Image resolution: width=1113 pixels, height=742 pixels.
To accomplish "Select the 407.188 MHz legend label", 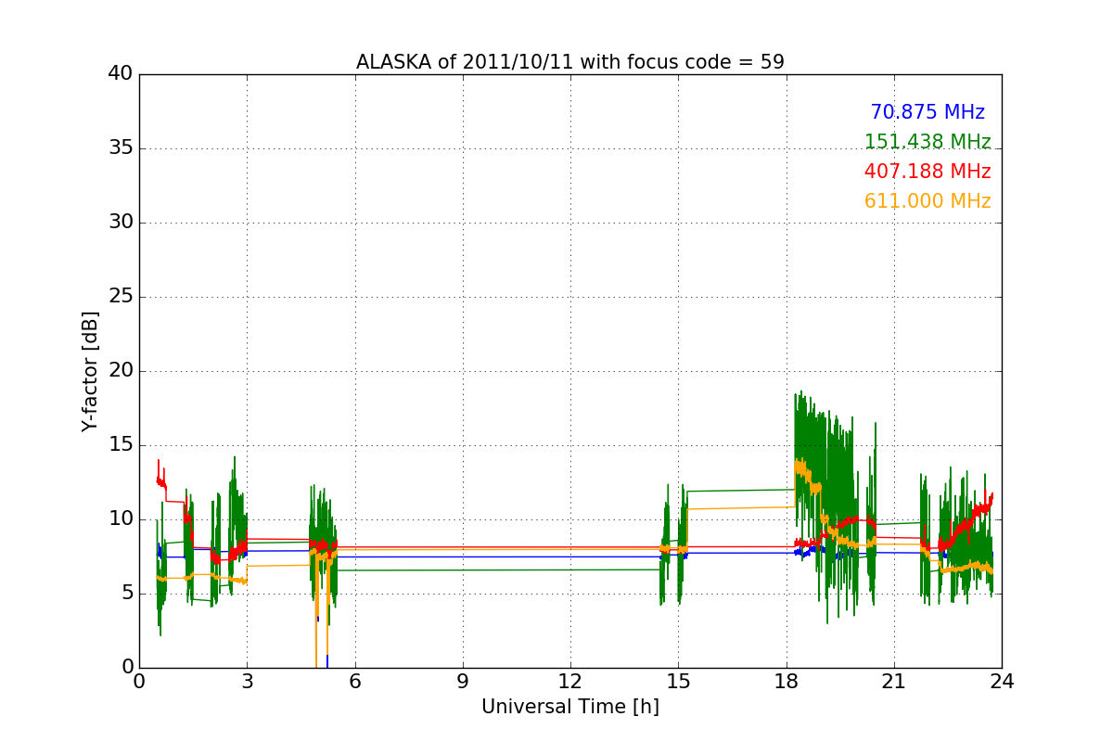I will coord(927,172).
